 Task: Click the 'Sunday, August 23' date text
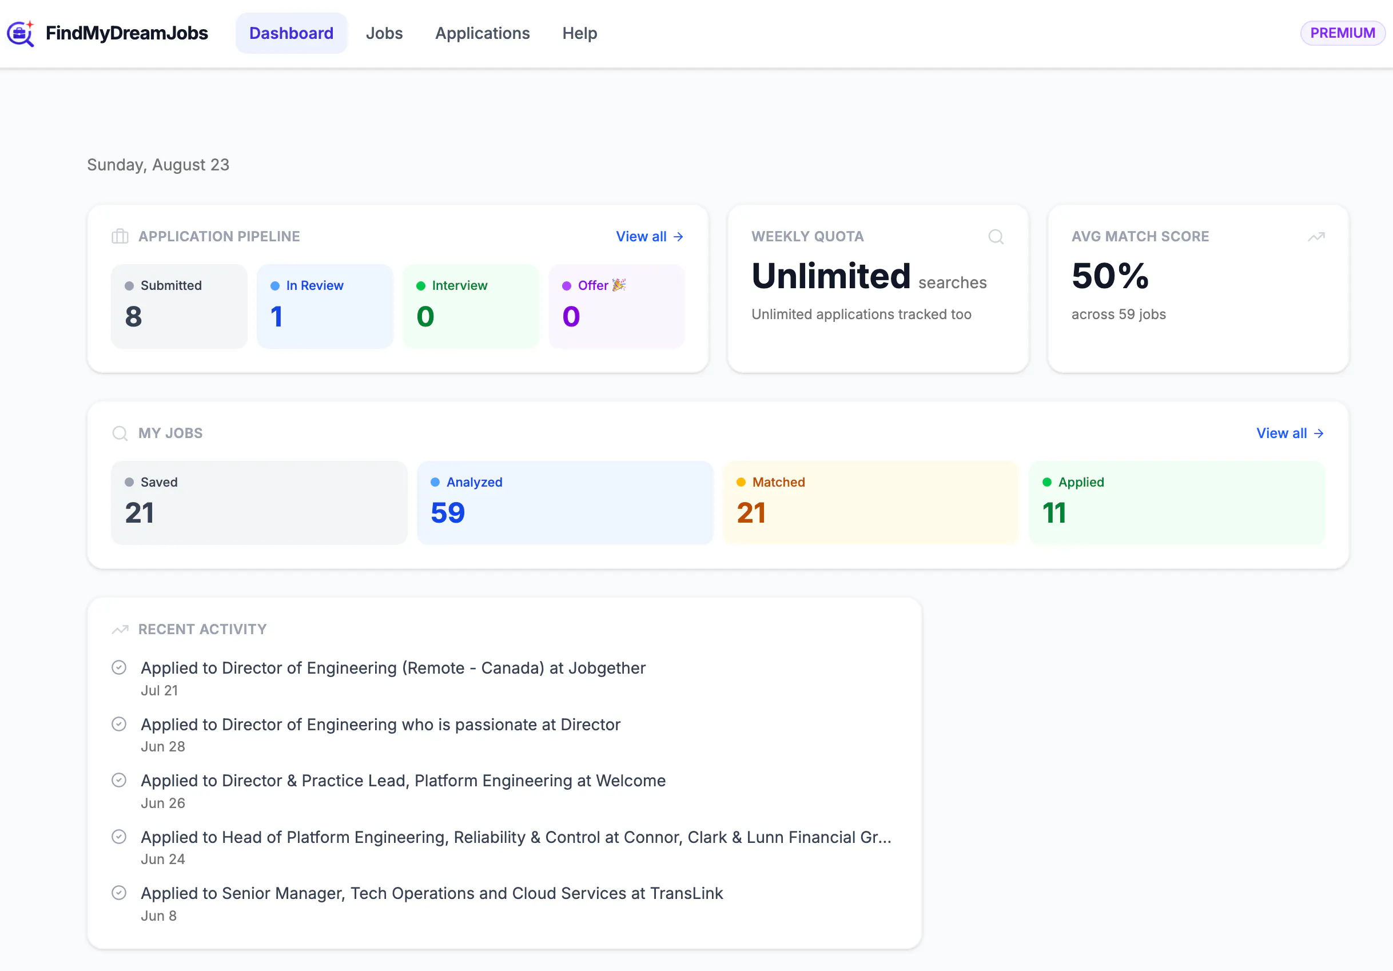pos(158,165)
